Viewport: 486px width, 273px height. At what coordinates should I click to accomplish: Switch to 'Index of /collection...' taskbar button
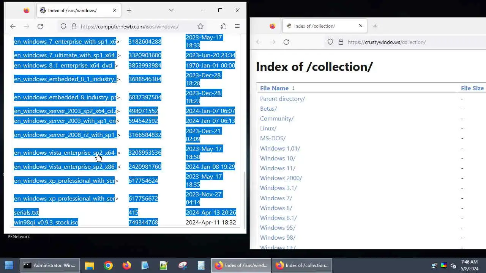point(302,265)
